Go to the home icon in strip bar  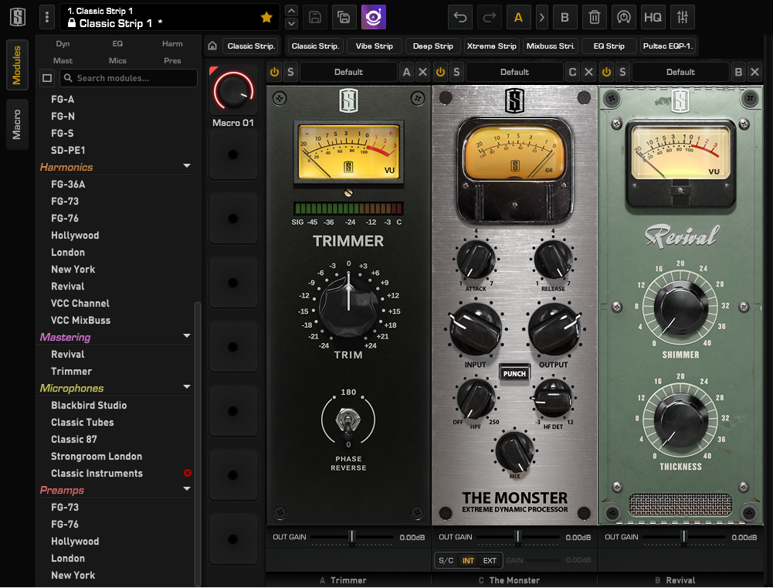tap(212, 46)
